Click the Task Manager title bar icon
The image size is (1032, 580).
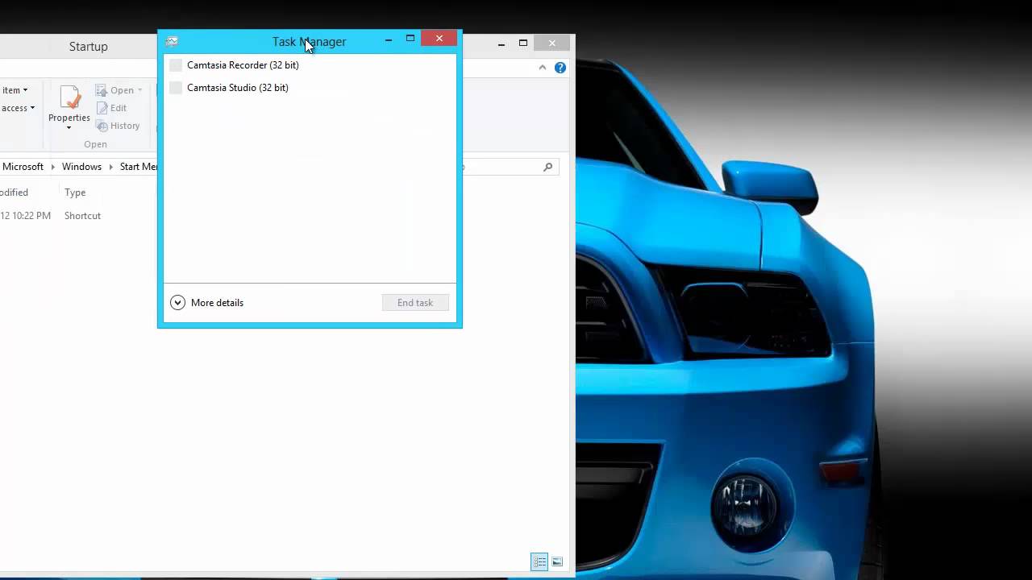pyautogui.click(x=172, y=41)
